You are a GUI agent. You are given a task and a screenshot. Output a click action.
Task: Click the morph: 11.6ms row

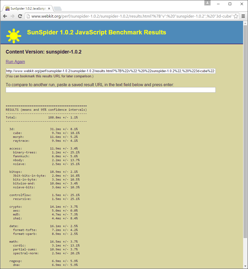(45, 137)
